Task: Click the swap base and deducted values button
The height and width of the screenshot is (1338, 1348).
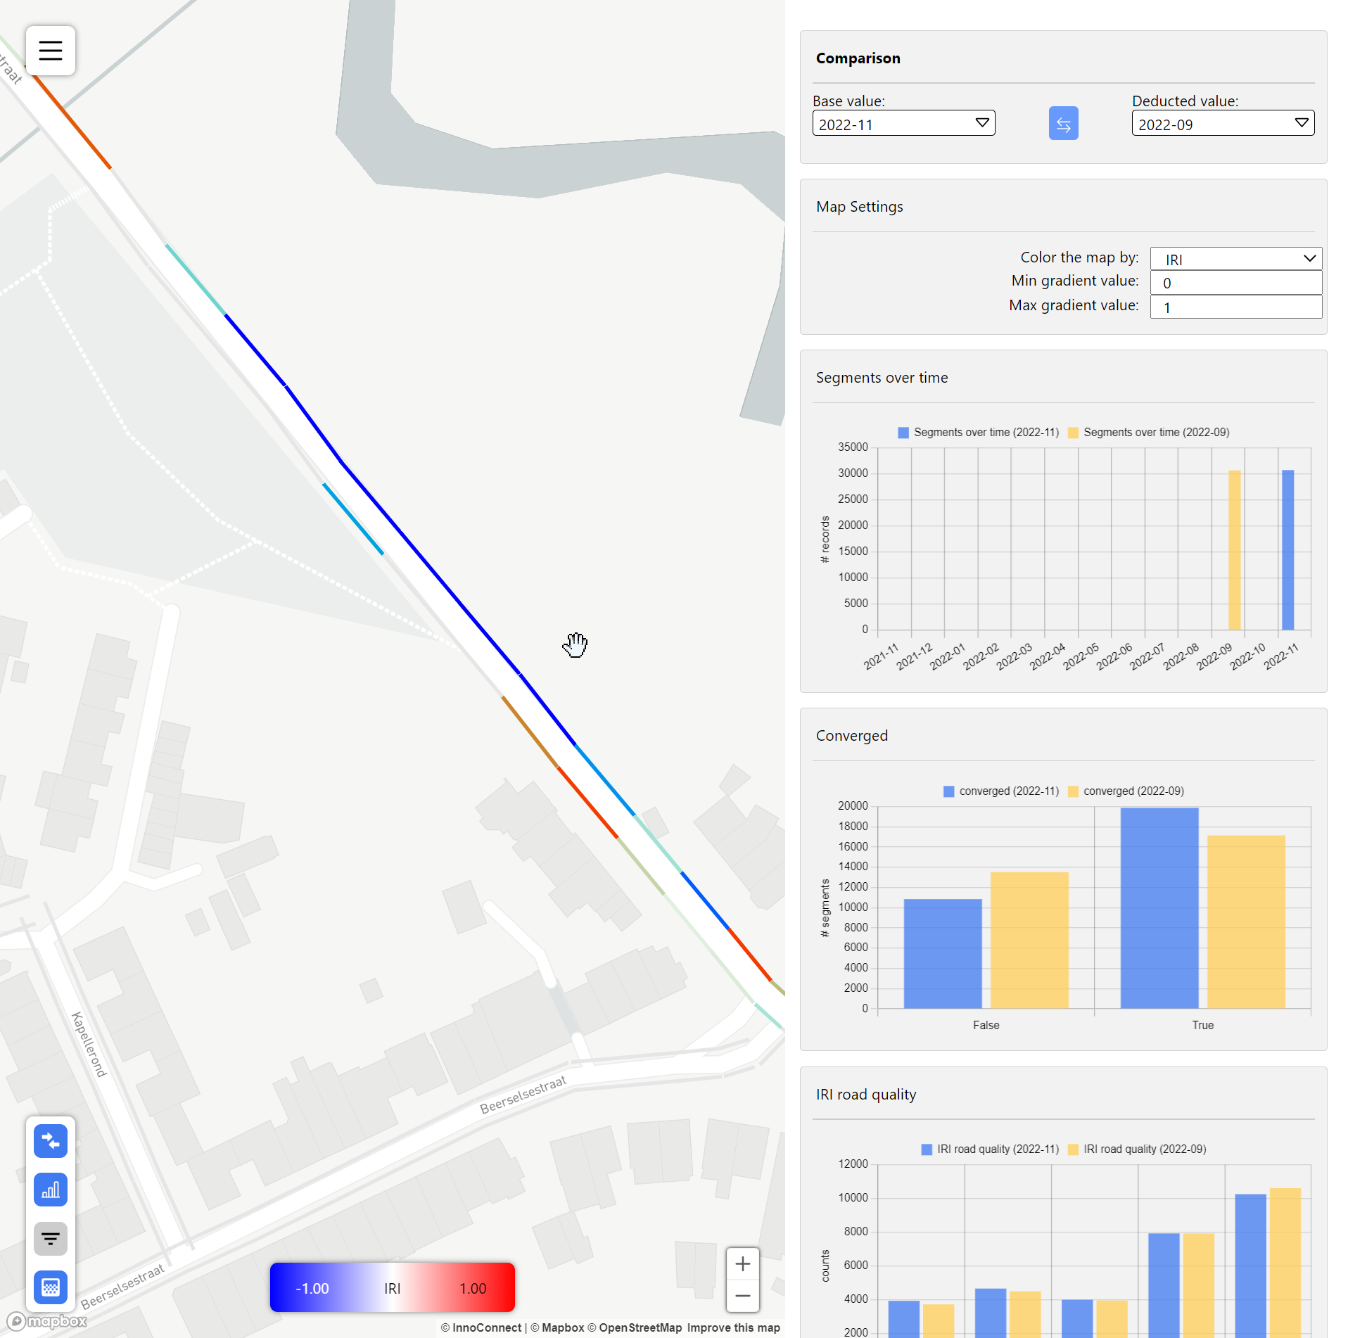Action: tap(1062, 124)
